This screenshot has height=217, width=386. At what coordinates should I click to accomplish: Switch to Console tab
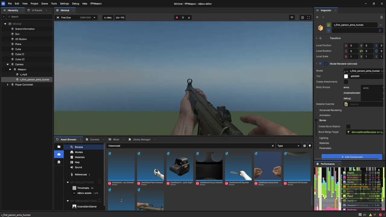94,140
